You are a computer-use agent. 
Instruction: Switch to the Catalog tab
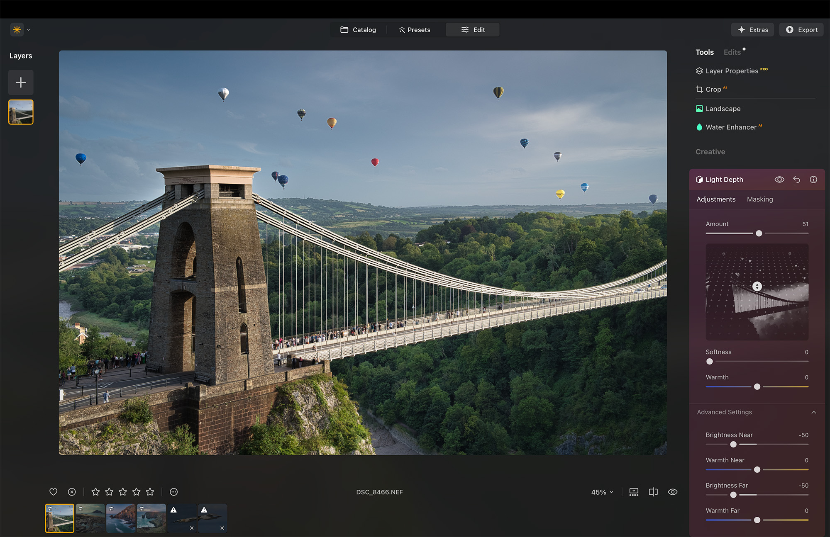tap(358, 29)
